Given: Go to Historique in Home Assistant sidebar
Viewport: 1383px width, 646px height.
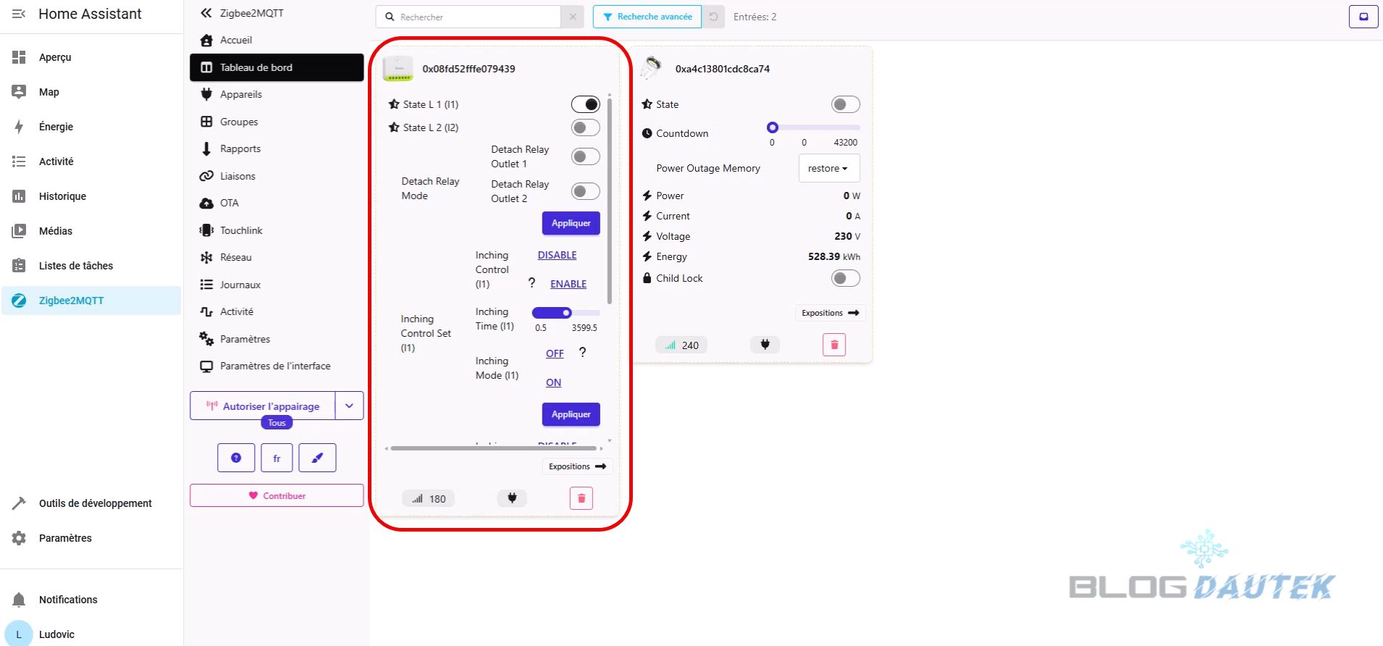Looking at the screenshot, I should point(62,196).
